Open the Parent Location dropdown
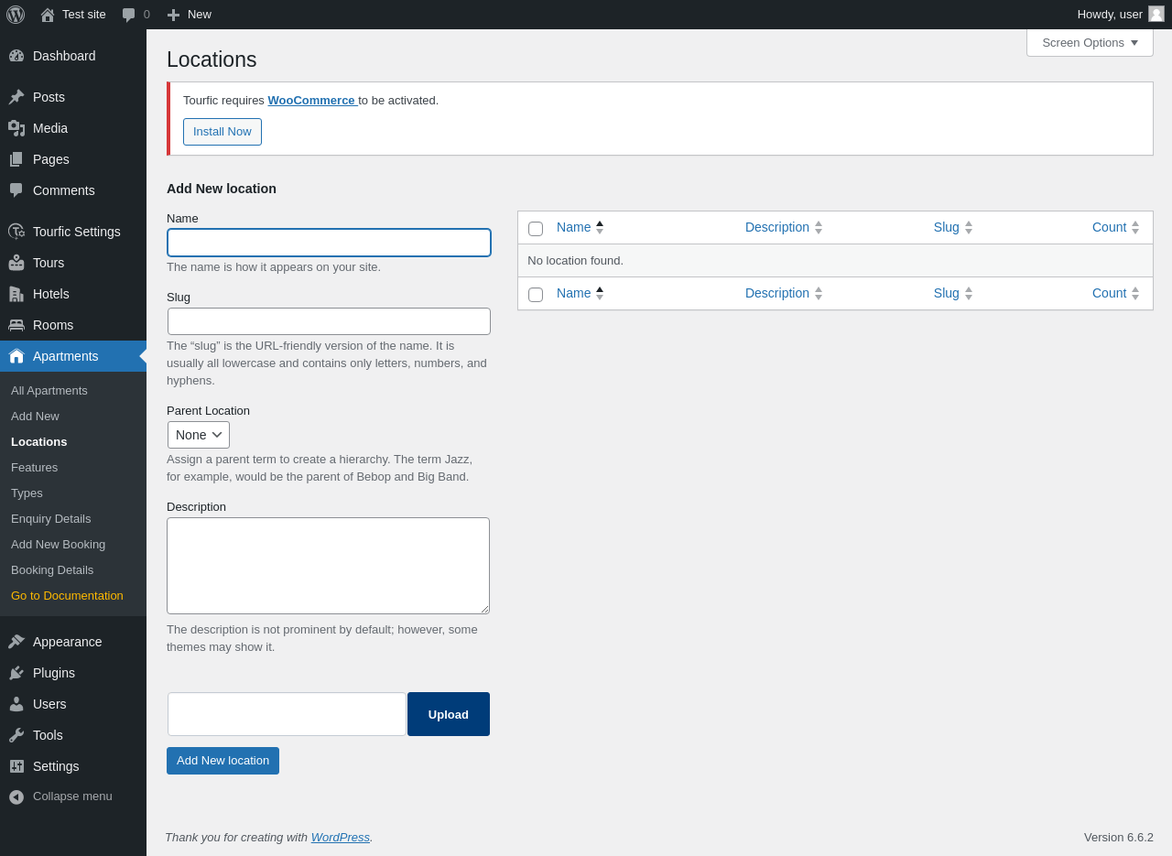The image size is (1172, 856). pos(199,435)
